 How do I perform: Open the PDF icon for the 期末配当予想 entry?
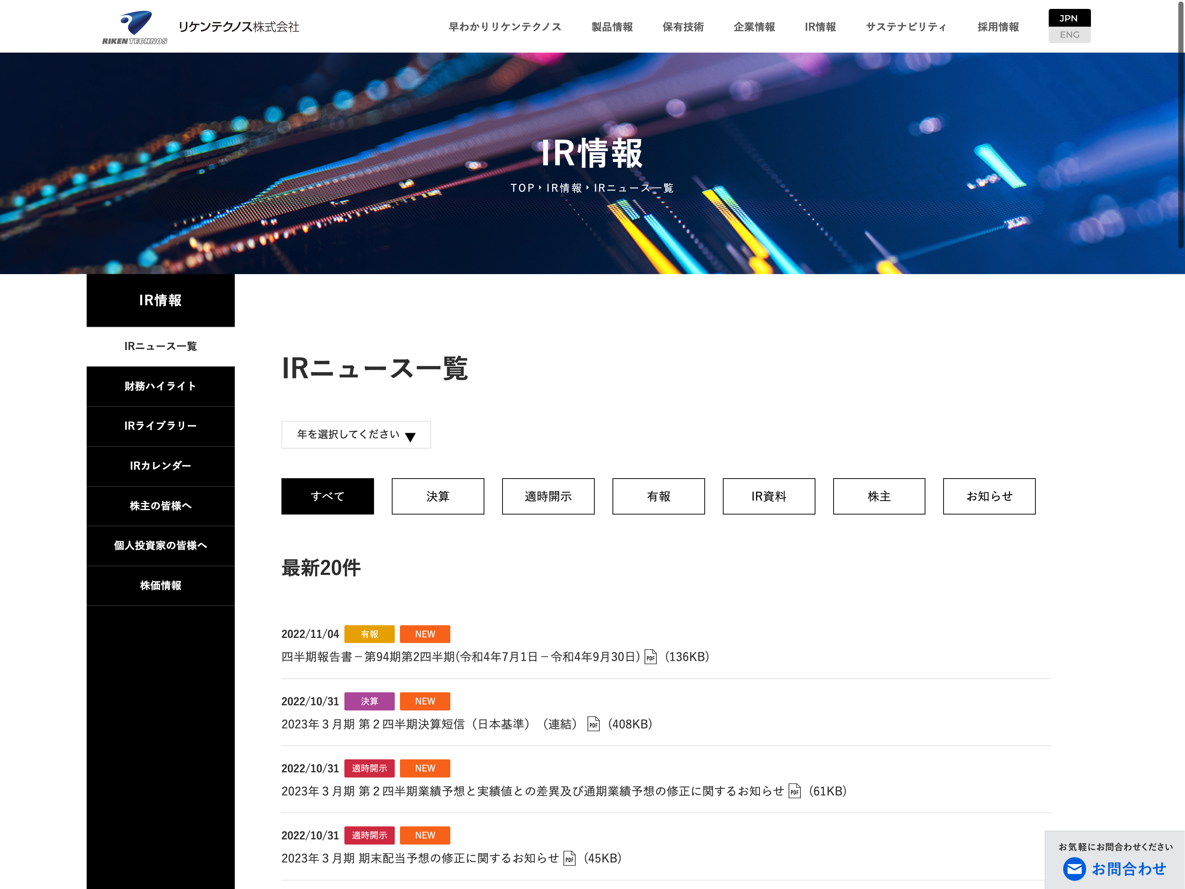(570, 859)
